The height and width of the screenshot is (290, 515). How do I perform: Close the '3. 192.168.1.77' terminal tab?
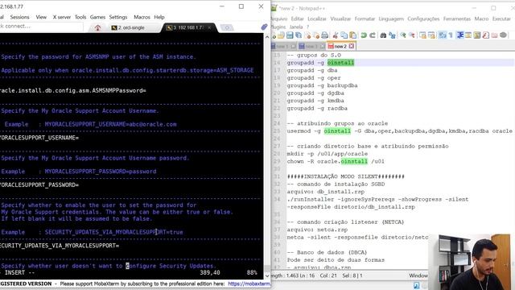coord(209,27)
